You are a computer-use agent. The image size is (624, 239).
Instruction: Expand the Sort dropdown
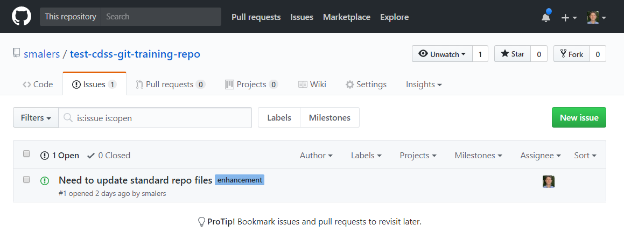(585, 156)
